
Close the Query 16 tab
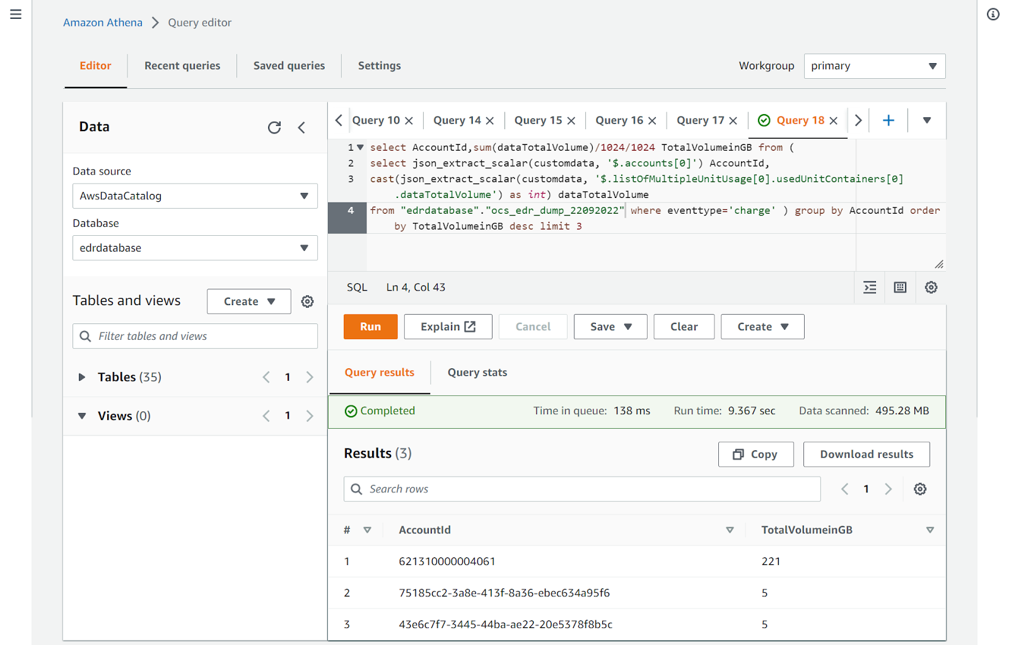coord(653,120)
